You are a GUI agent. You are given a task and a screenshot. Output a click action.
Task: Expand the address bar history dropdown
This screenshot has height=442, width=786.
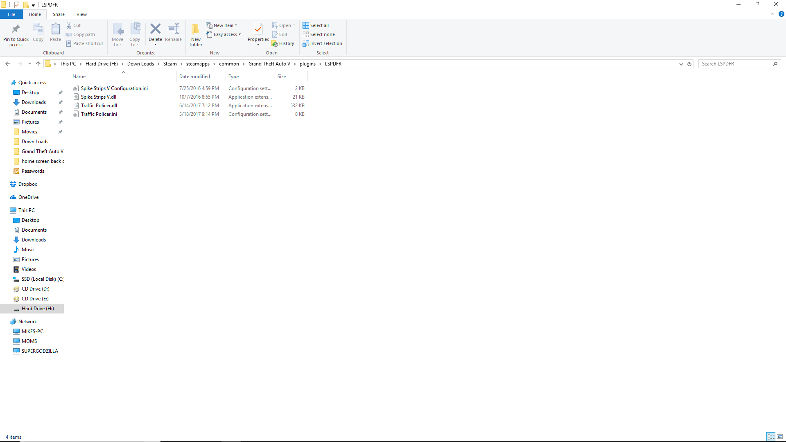click(681, 64)
